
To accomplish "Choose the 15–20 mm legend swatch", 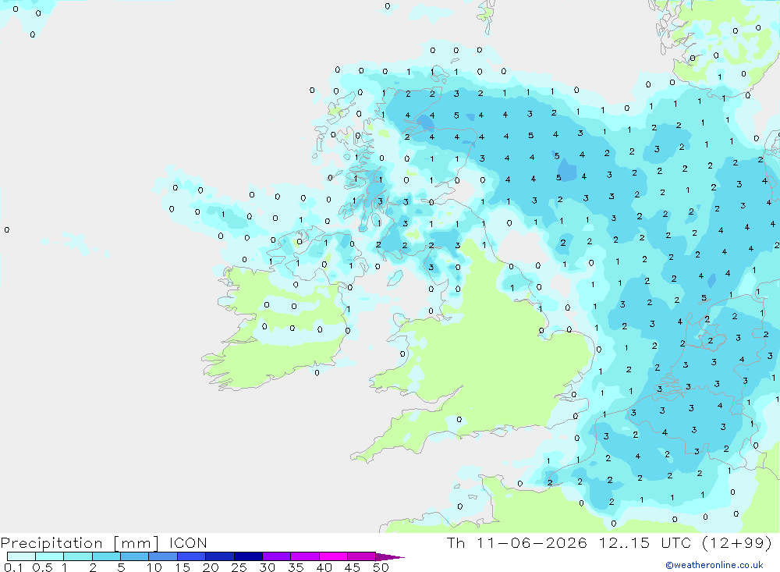I will [x=192, y=556].
